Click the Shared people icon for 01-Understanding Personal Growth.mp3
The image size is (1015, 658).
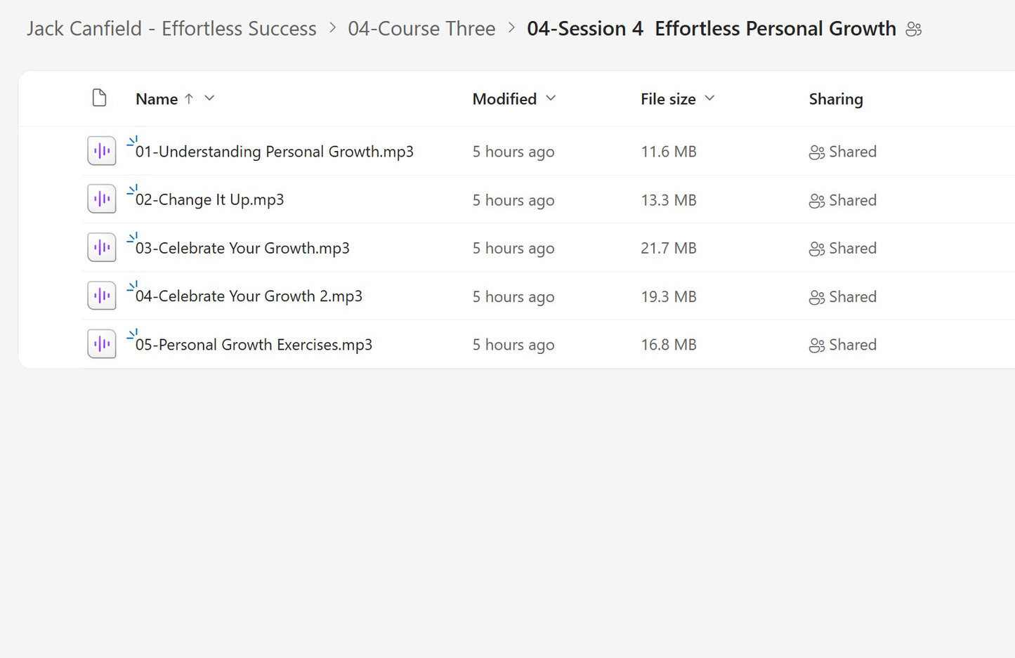[816, 152]
